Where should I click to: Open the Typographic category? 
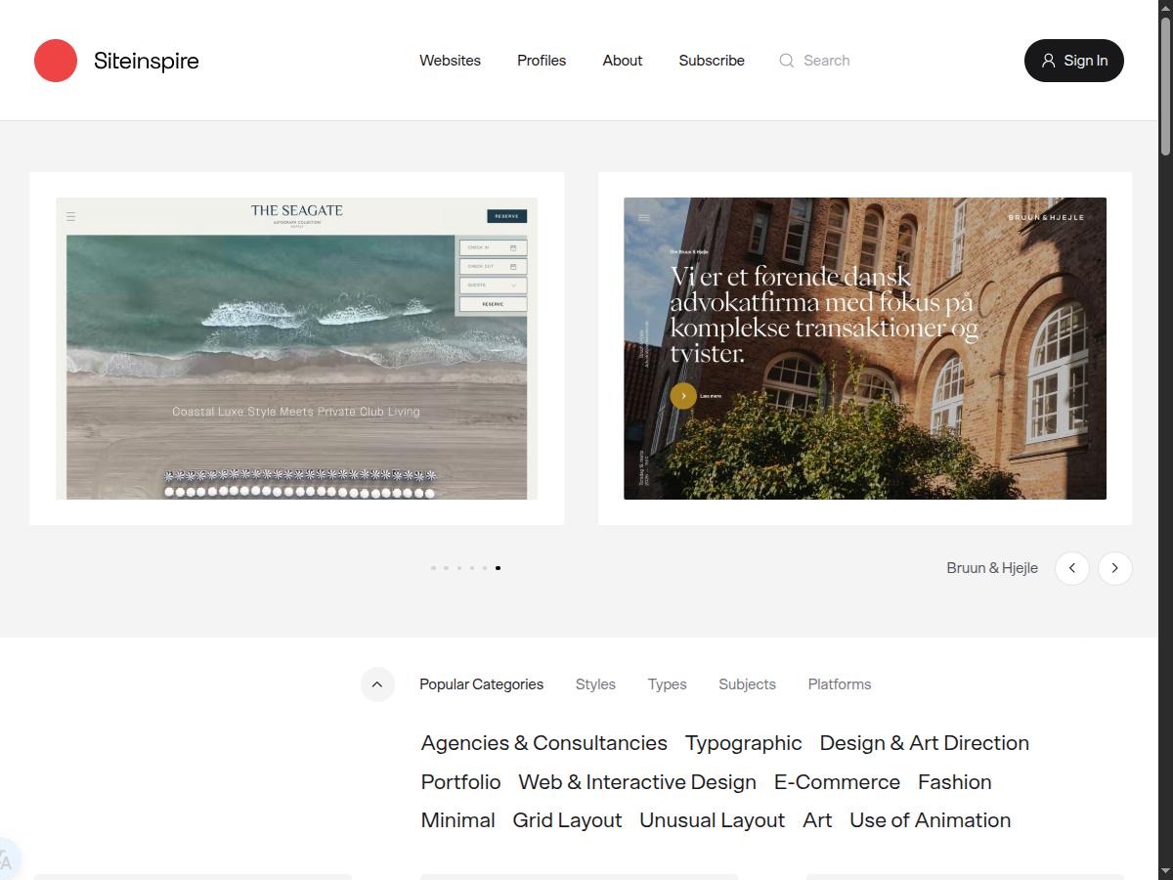click(x=743, y=743)
